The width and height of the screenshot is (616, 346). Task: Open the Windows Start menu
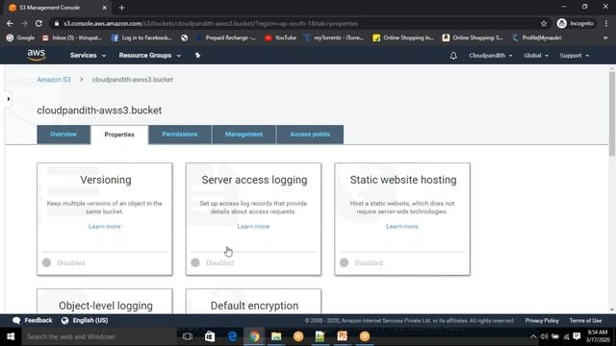pyautogui.click(x=11, y=336)
